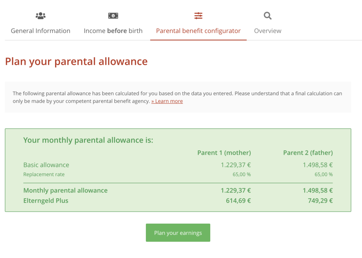The height and width of the screenshot is (258, 362).
Task: Switch to the General Information tab
Action: click(x=40, y=31)
